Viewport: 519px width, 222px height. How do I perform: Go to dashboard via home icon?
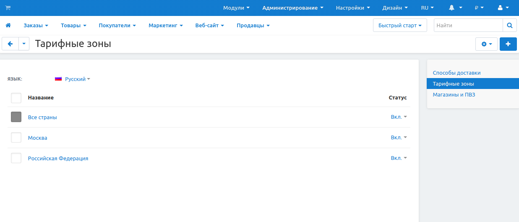[8, 26]
